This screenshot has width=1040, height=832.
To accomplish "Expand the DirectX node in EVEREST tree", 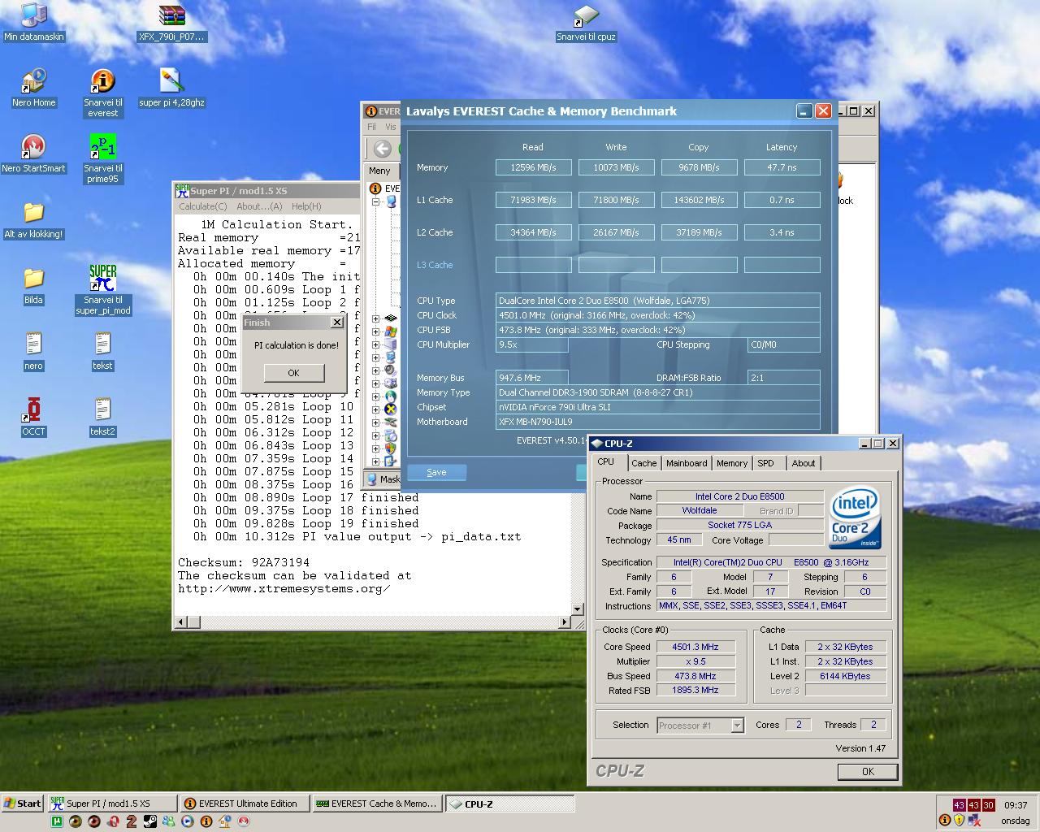I will coord(375,409).
